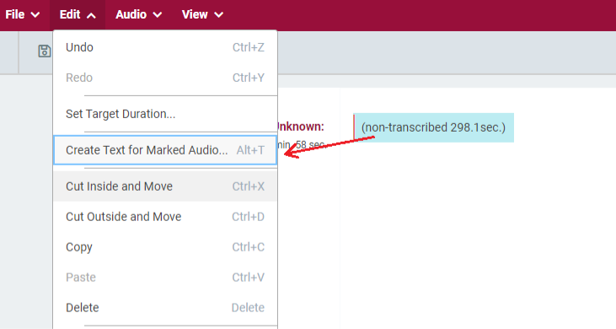This screenshot has height=329, width=616.
Task: Select the Redo menu entry
Action: pos(165,78)
